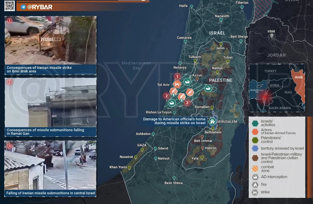Click the 'Falling of Iranian missile submunitions in central Israel' caption
The image size is (313, 204).
(51, 193)
